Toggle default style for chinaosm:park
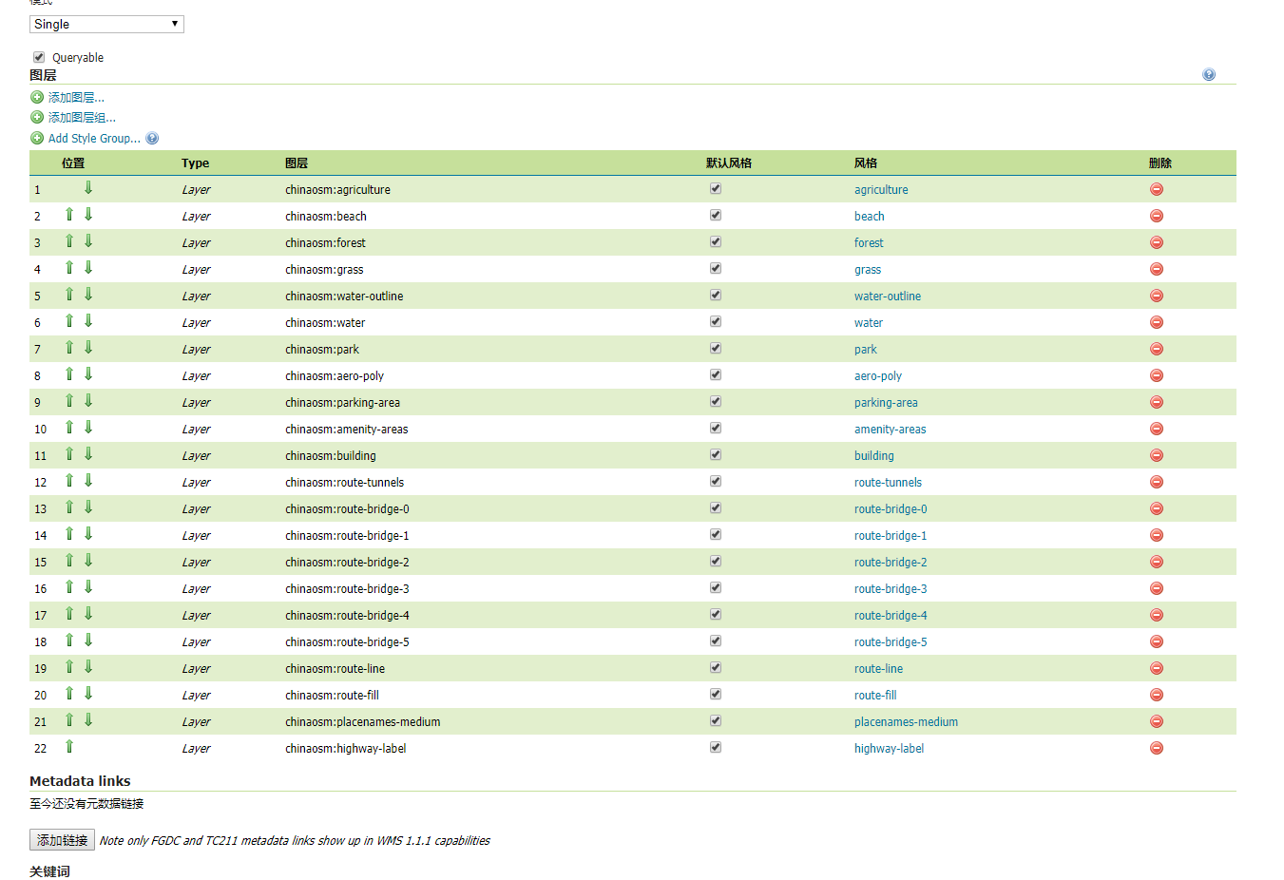This screenshot has width=1284, height=880. (716, 348)
